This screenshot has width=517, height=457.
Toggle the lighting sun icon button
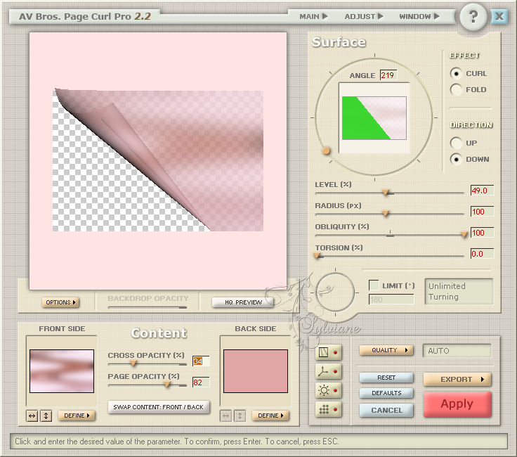328,390
